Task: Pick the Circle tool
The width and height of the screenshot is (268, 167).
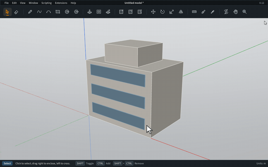Action: click(67, 12)
